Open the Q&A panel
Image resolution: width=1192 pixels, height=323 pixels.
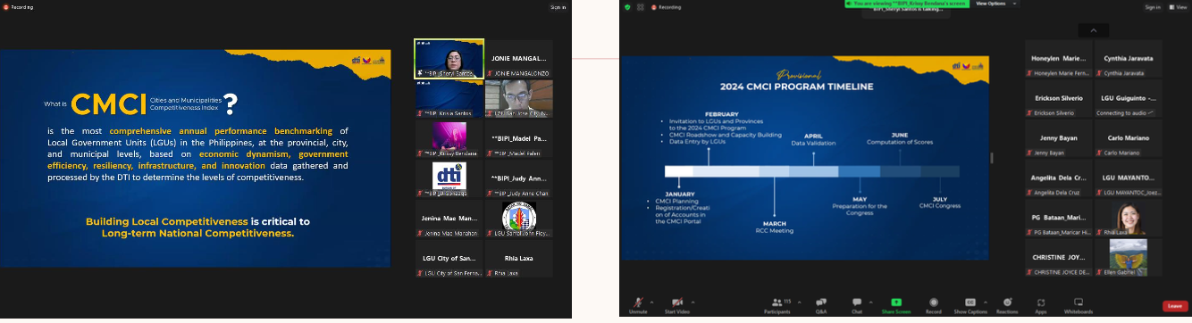pyautogui.click(x=821, y=304)
